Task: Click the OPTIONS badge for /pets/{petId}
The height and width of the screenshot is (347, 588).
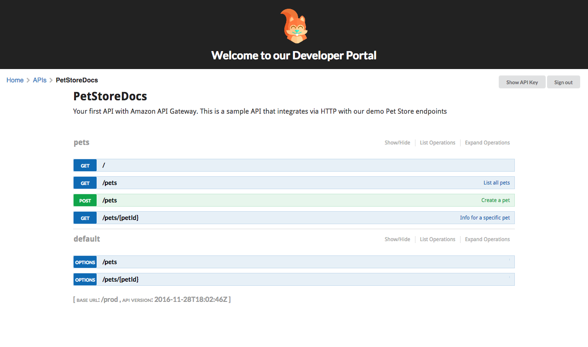Action: (85, 280)
